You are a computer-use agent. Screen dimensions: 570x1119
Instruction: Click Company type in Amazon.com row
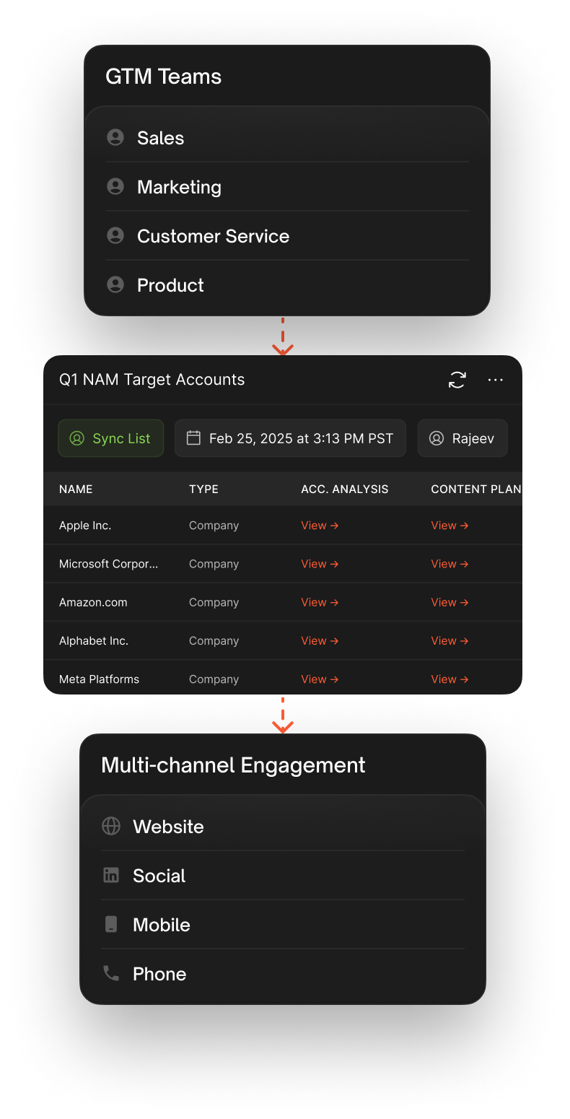tap(214, 602)
